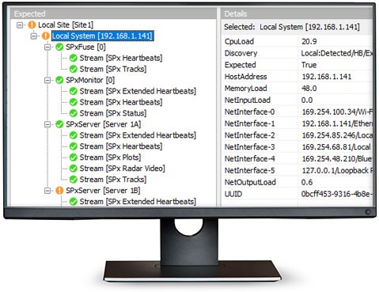Viewport: 379px width, 292px height.
Task: Select the Stream [SPx Radar Video] label
Action: [122, 169]
